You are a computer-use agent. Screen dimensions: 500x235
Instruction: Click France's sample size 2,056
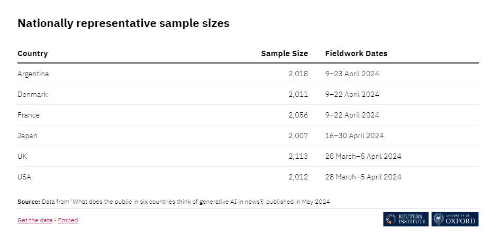pos(298,115)
